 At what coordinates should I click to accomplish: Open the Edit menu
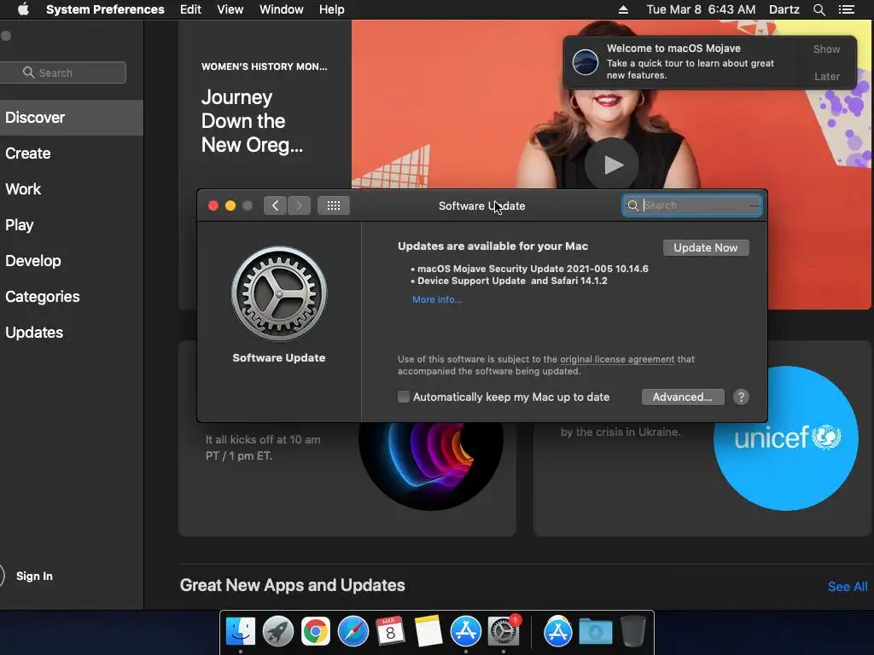[x=190, y=9]
